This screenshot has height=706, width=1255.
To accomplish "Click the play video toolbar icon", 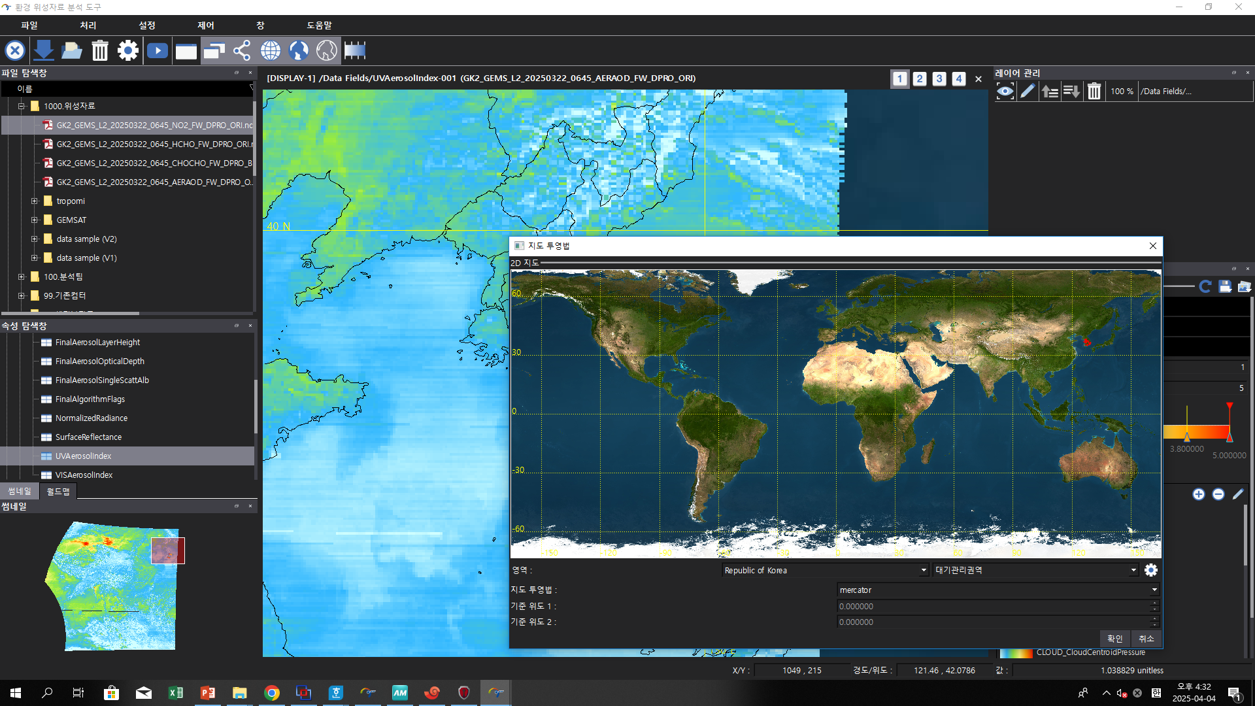I will [x=157, y=50].
